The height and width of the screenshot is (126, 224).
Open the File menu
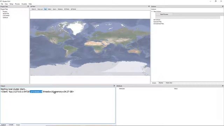[x=2, y=4]
